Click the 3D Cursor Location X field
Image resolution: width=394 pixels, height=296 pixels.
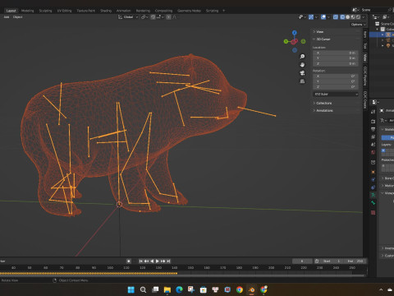(x=336, y=53)
